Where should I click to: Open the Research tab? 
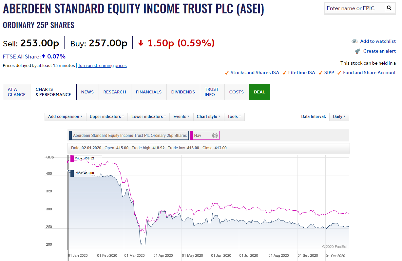pyautogui.click(x=115, y=92)
